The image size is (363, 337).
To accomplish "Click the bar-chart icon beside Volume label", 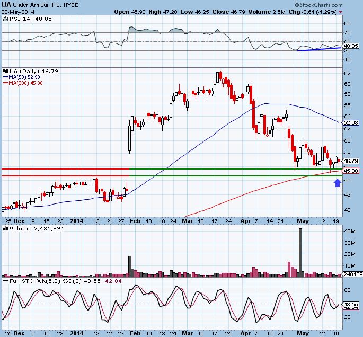I will [x=5, y=228].
